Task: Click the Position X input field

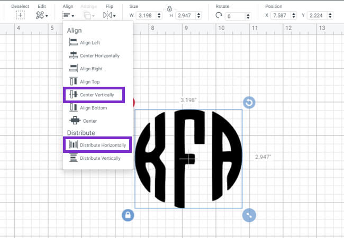Action: click(280, 15)
